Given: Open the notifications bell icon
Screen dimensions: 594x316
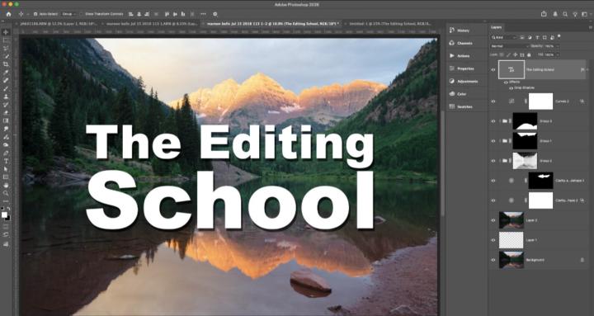Looking at the screenshot, I should [555, 14].
